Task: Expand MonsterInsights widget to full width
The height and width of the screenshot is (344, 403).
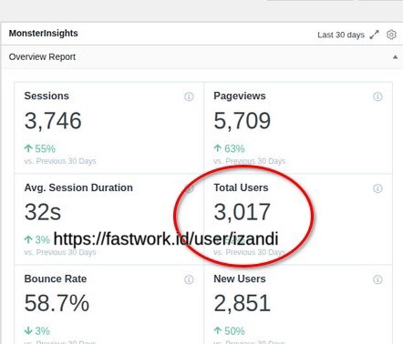Action: [x=375, y=35]
